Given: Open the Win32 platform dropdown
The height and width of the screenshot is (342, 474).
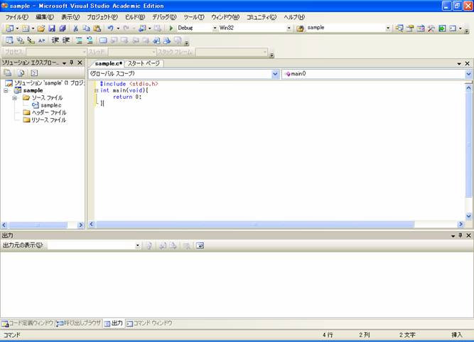Looking at the screenshot, I should click(x=289, y=28).
